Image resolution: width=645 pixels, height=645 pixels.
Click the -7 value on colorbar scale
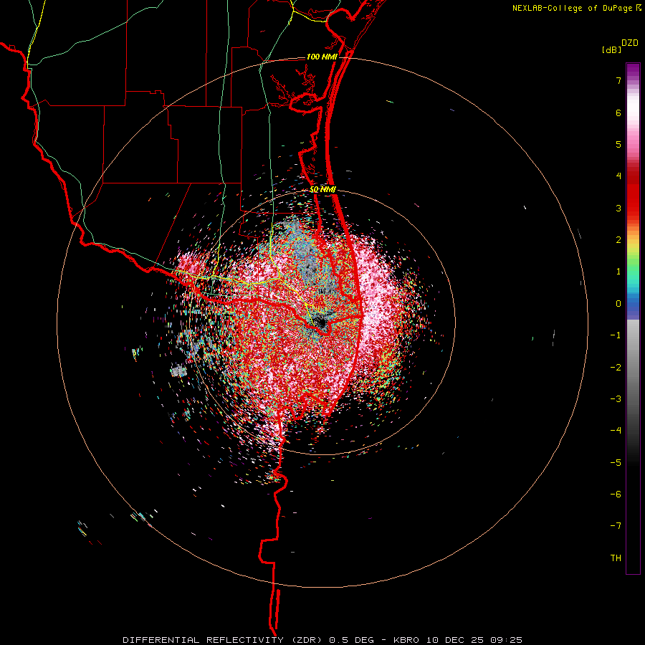[x=616, y=526]
